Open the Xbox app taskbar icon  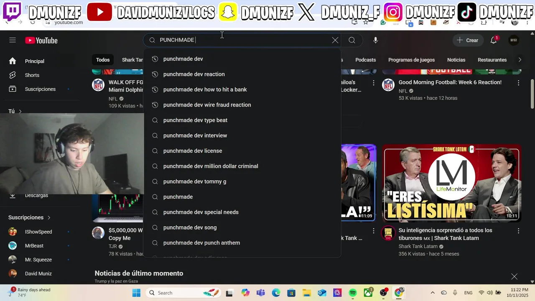[x=368, y=293]
